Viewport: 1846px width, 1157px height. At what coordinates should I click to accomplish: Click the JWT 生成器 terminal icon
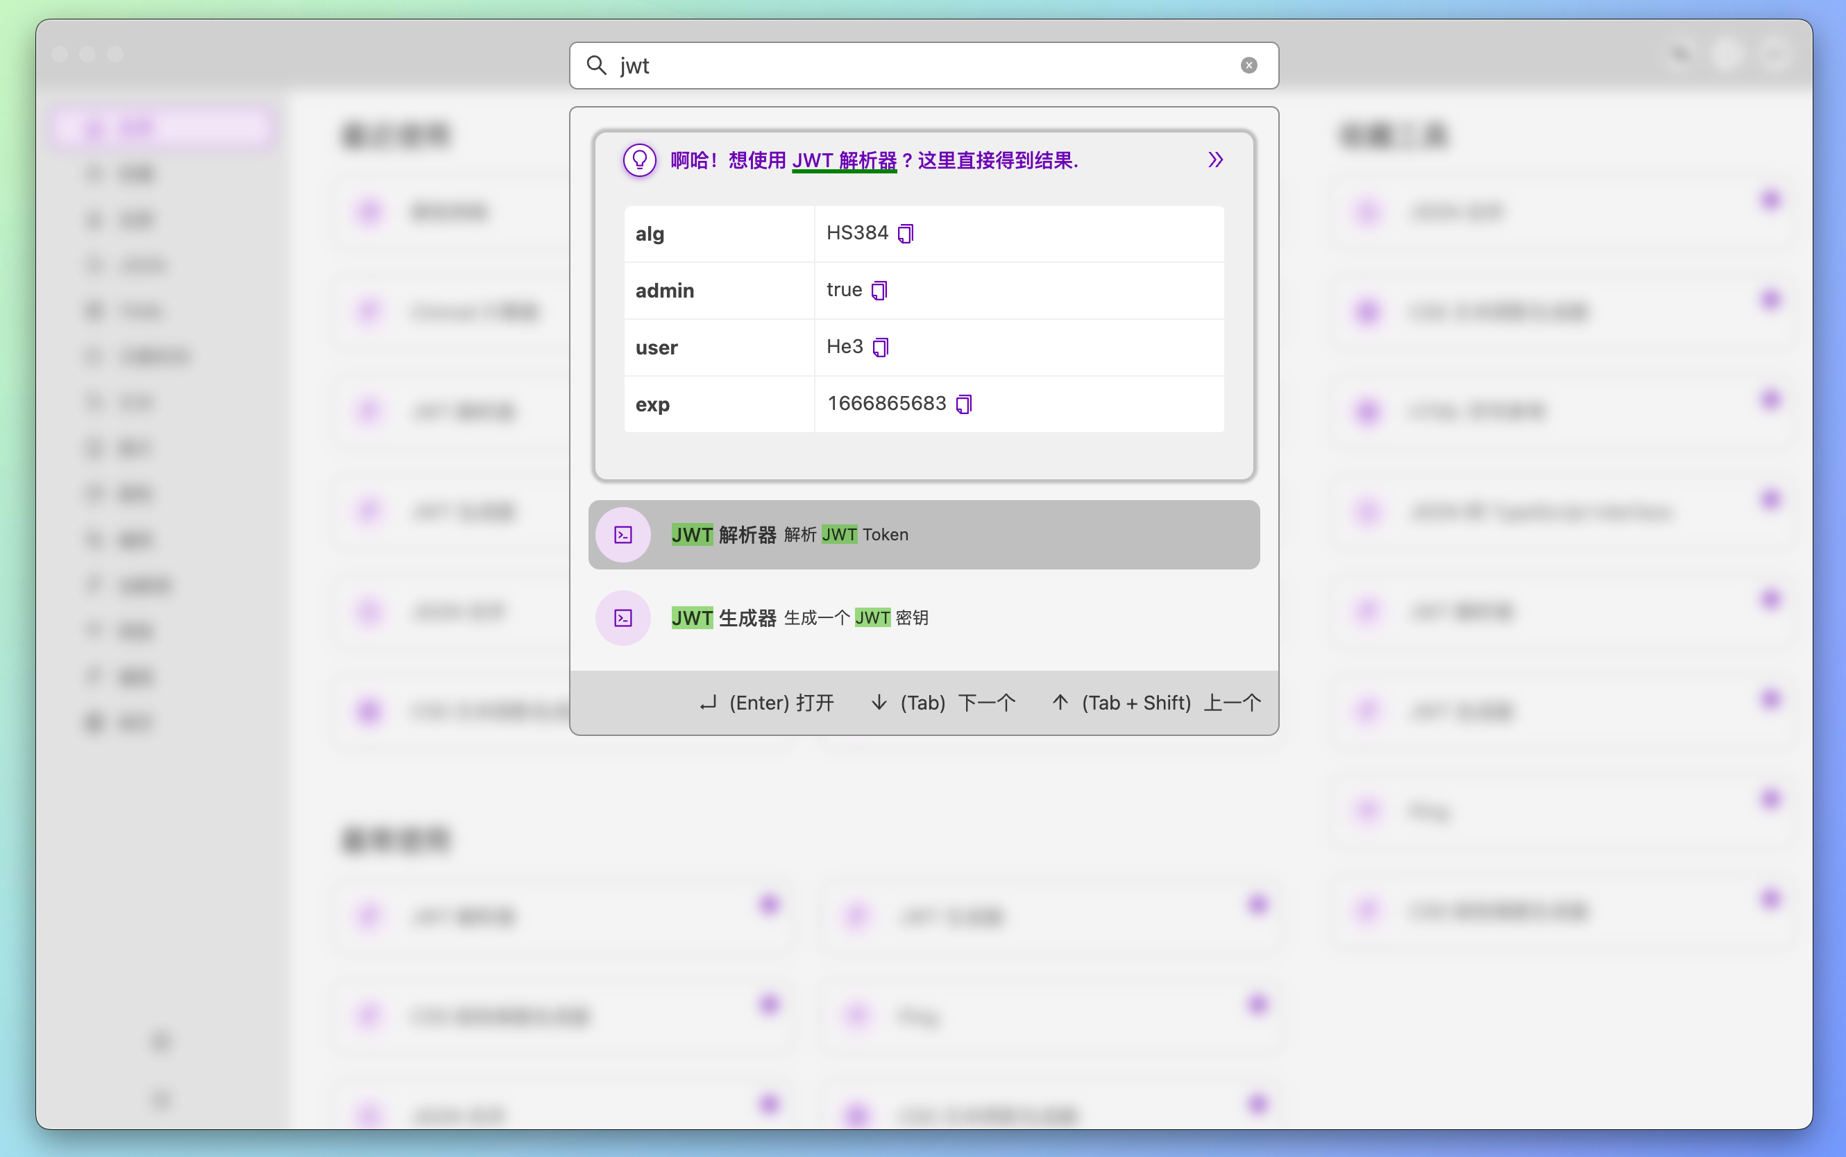click(x=623, y=617)
